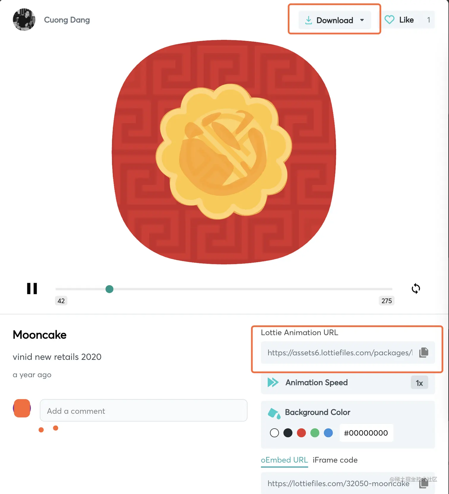Click the teal playback progress slider handle

click(x=109, y=289)
